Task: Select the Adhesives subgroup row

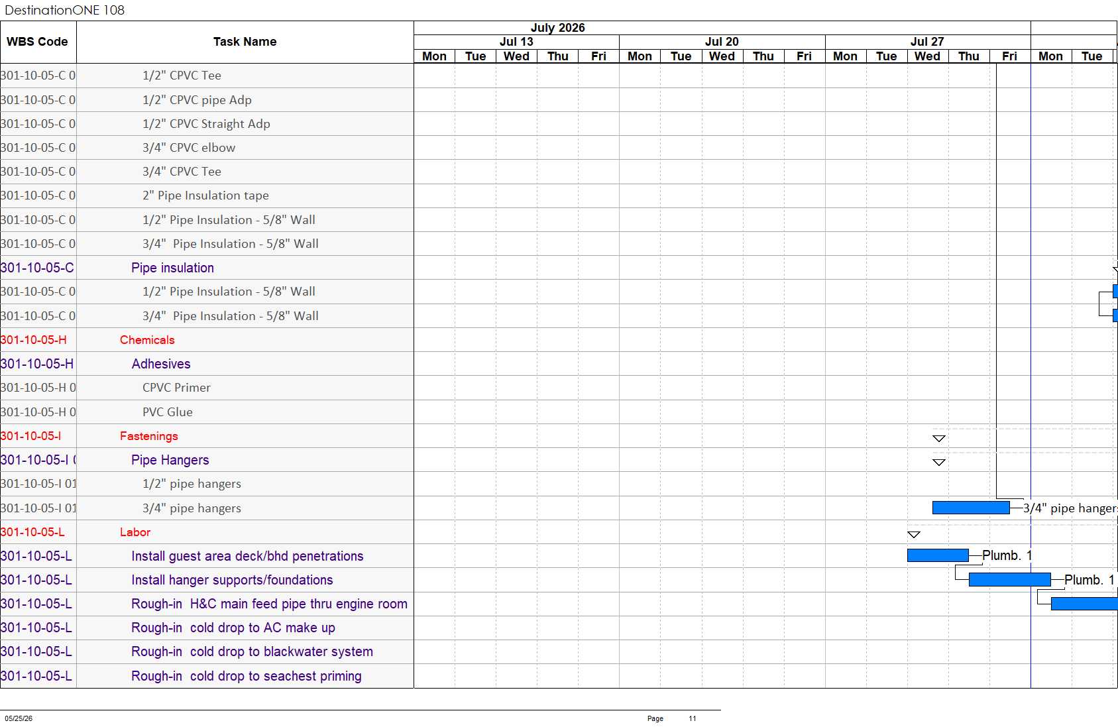Action: tap(161, 364)
